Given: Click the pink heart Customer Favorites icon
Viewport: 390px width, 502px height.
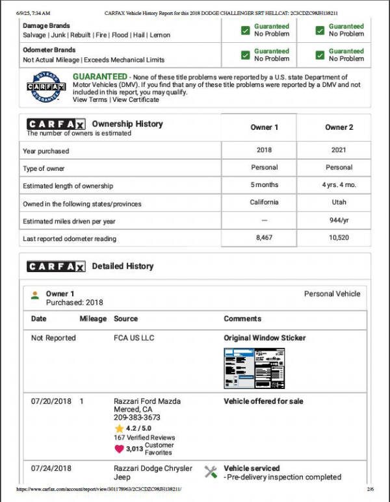Looking at the screenshot, I should coord(119,449).
